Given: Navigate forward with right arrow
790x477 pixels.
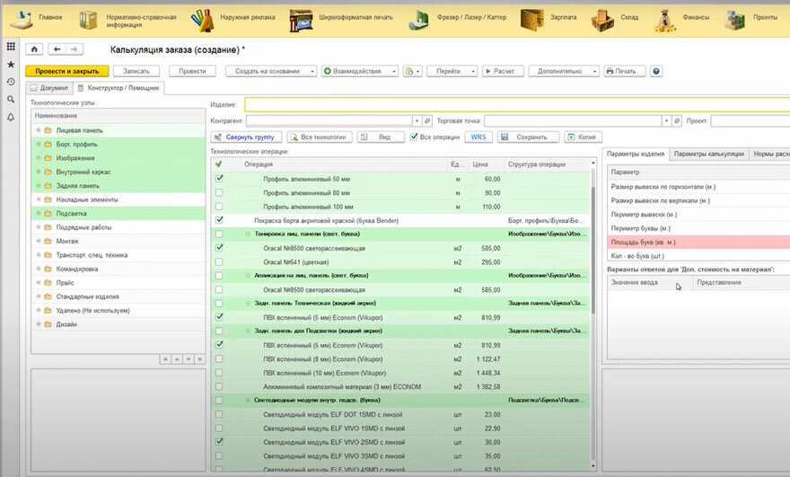Looking at the screenshot, I should click(74, 49).
